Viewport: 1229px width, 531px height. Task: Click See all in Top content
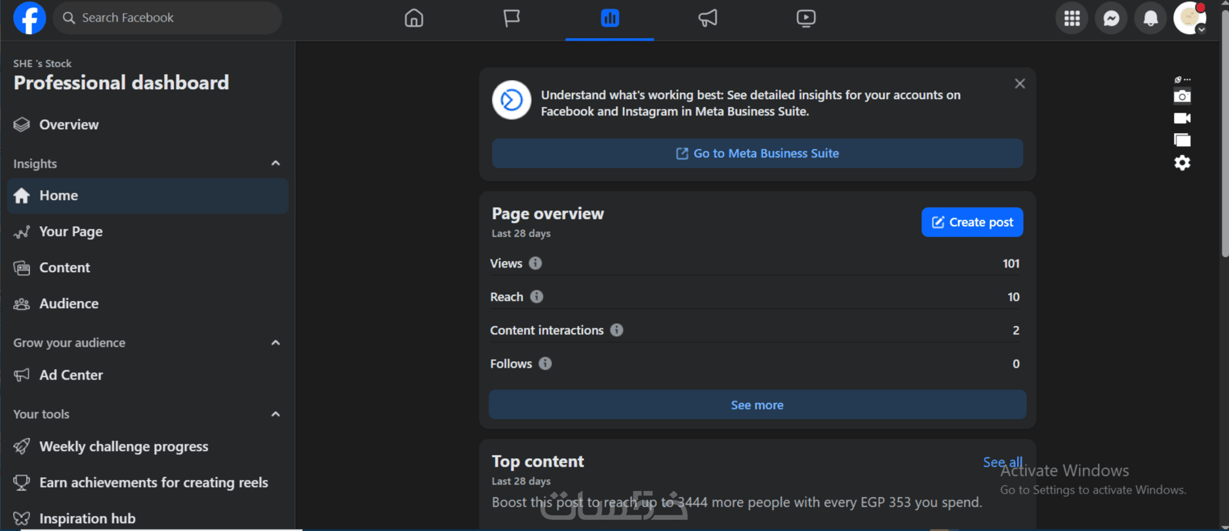(1002, 462)
